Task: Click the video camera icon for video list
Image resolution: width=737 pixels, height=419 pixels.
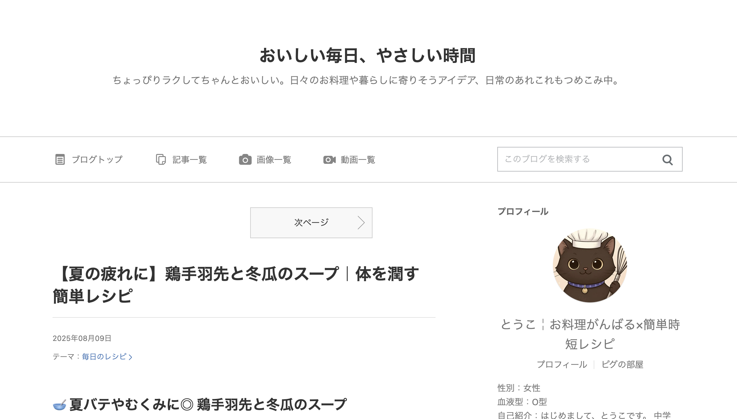Action: pyautogui.click(x=329, y=160)
